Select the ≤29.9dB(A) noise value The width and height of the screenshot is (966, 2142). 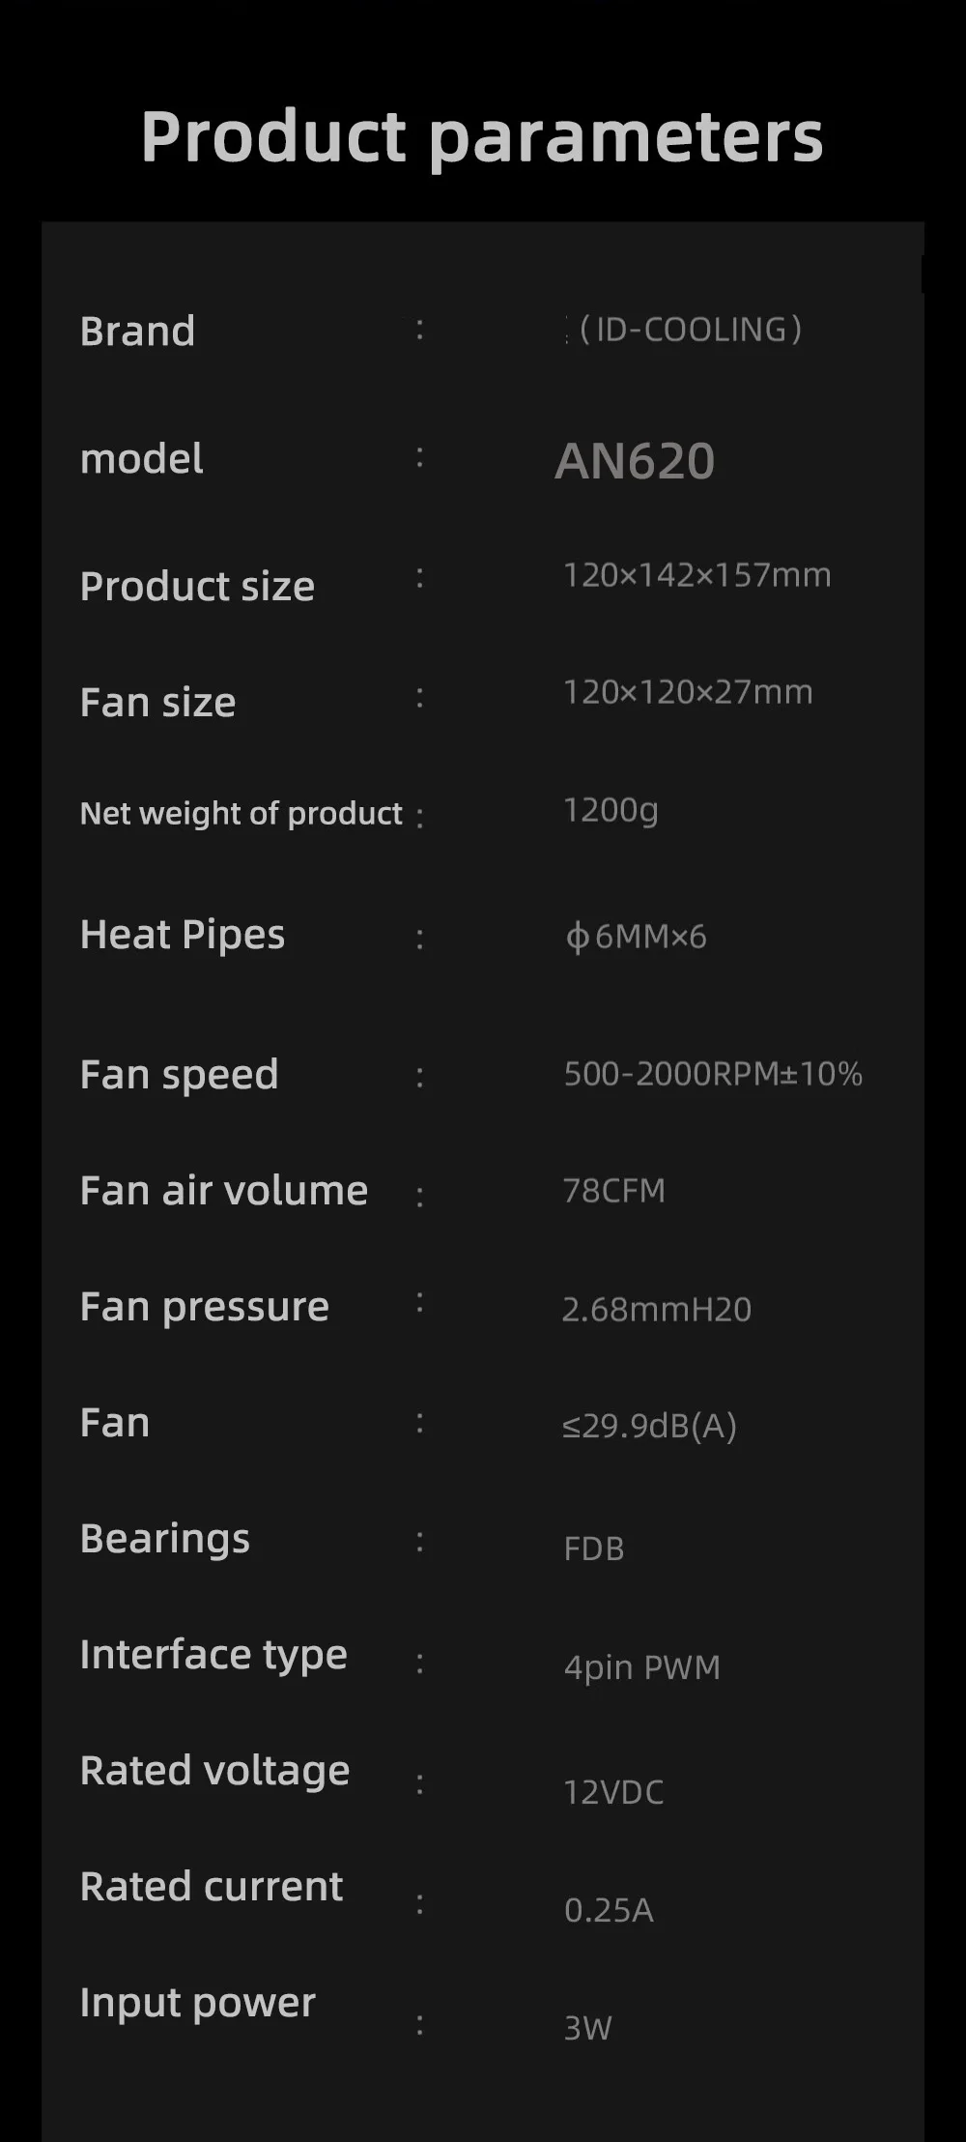click(649, 1426)
